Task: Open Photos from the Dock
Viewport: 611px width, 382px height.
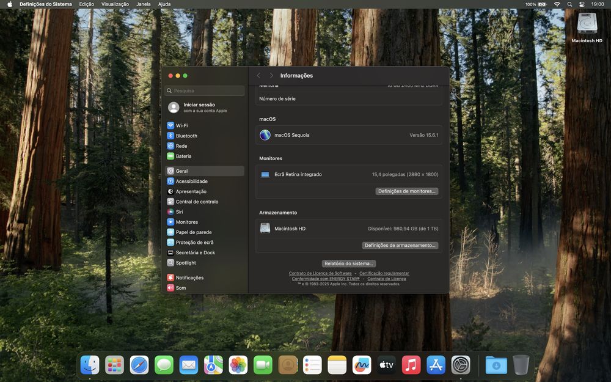Action: (x=238, y=365)
